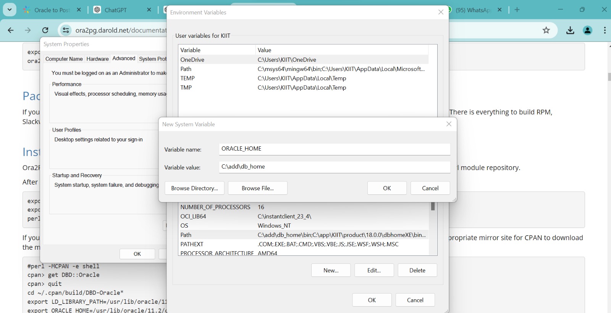Click the browser page vertical scrollbar

point(609,76)
